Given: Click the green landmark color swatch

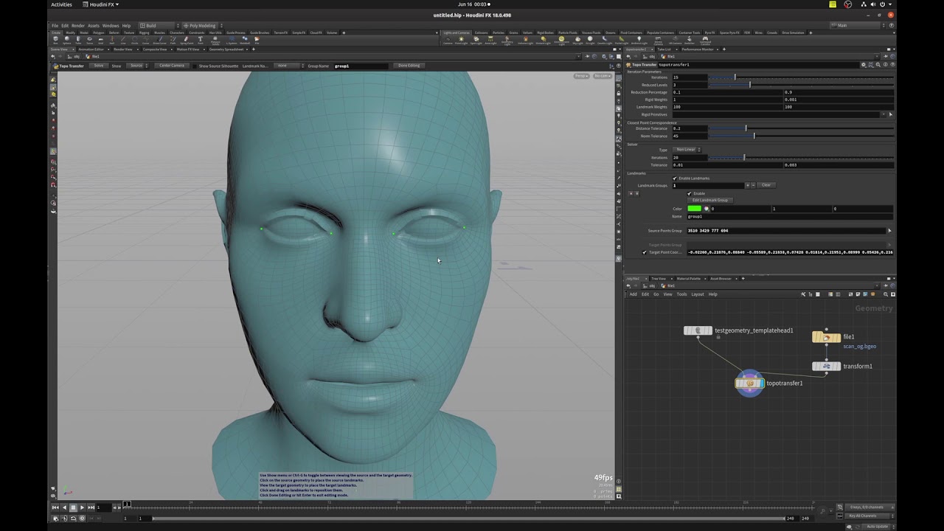Looking at the screenshot, I should tap(694, 209).
